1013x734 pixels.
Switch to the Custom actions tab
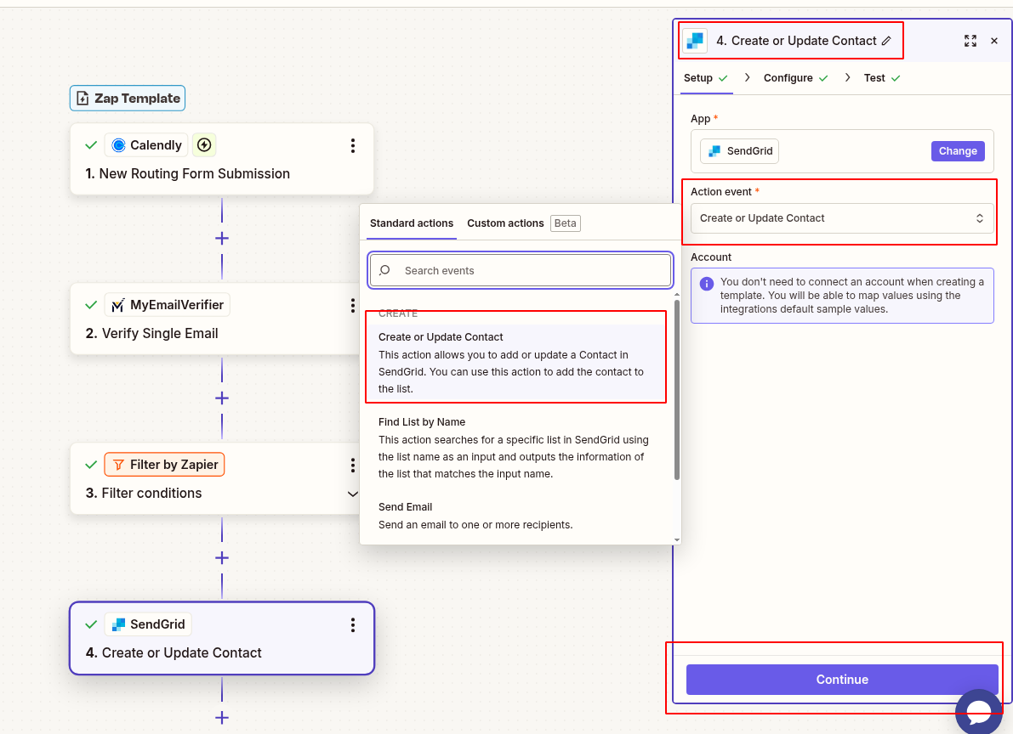(505, 223)
